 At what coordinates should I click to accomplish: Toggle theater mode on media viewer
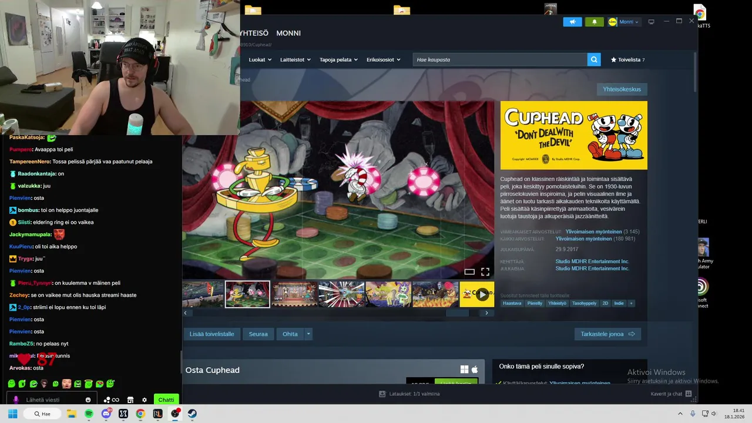point(469,271)
